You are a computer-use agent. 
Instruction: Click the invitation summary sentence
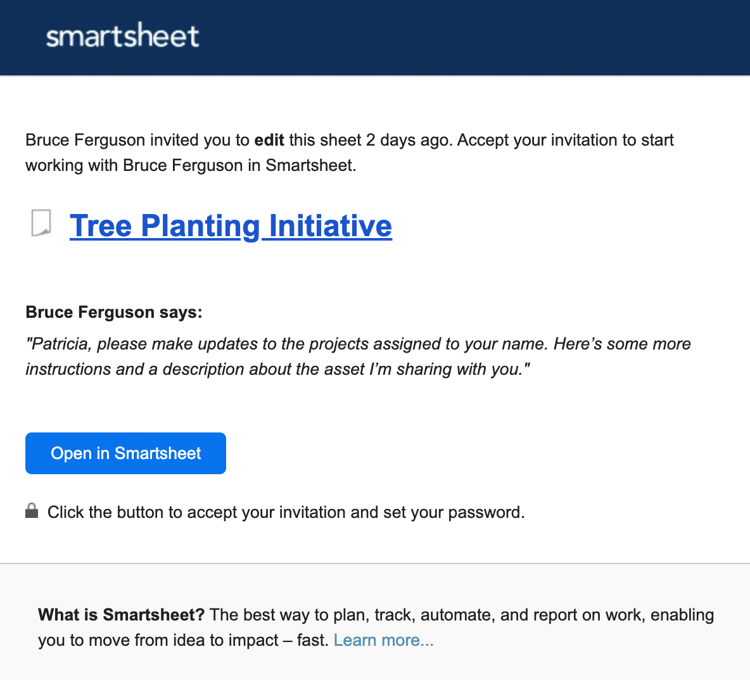click(348, 152)
